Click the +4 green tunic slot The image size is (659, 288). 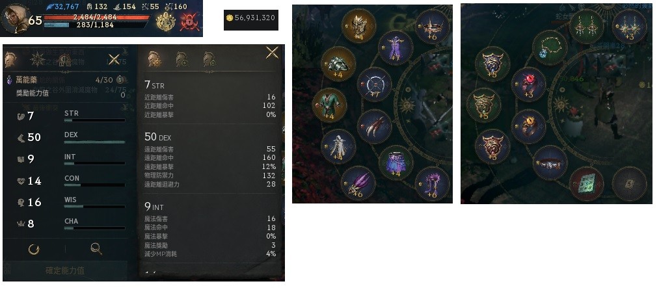coord(330,105)
